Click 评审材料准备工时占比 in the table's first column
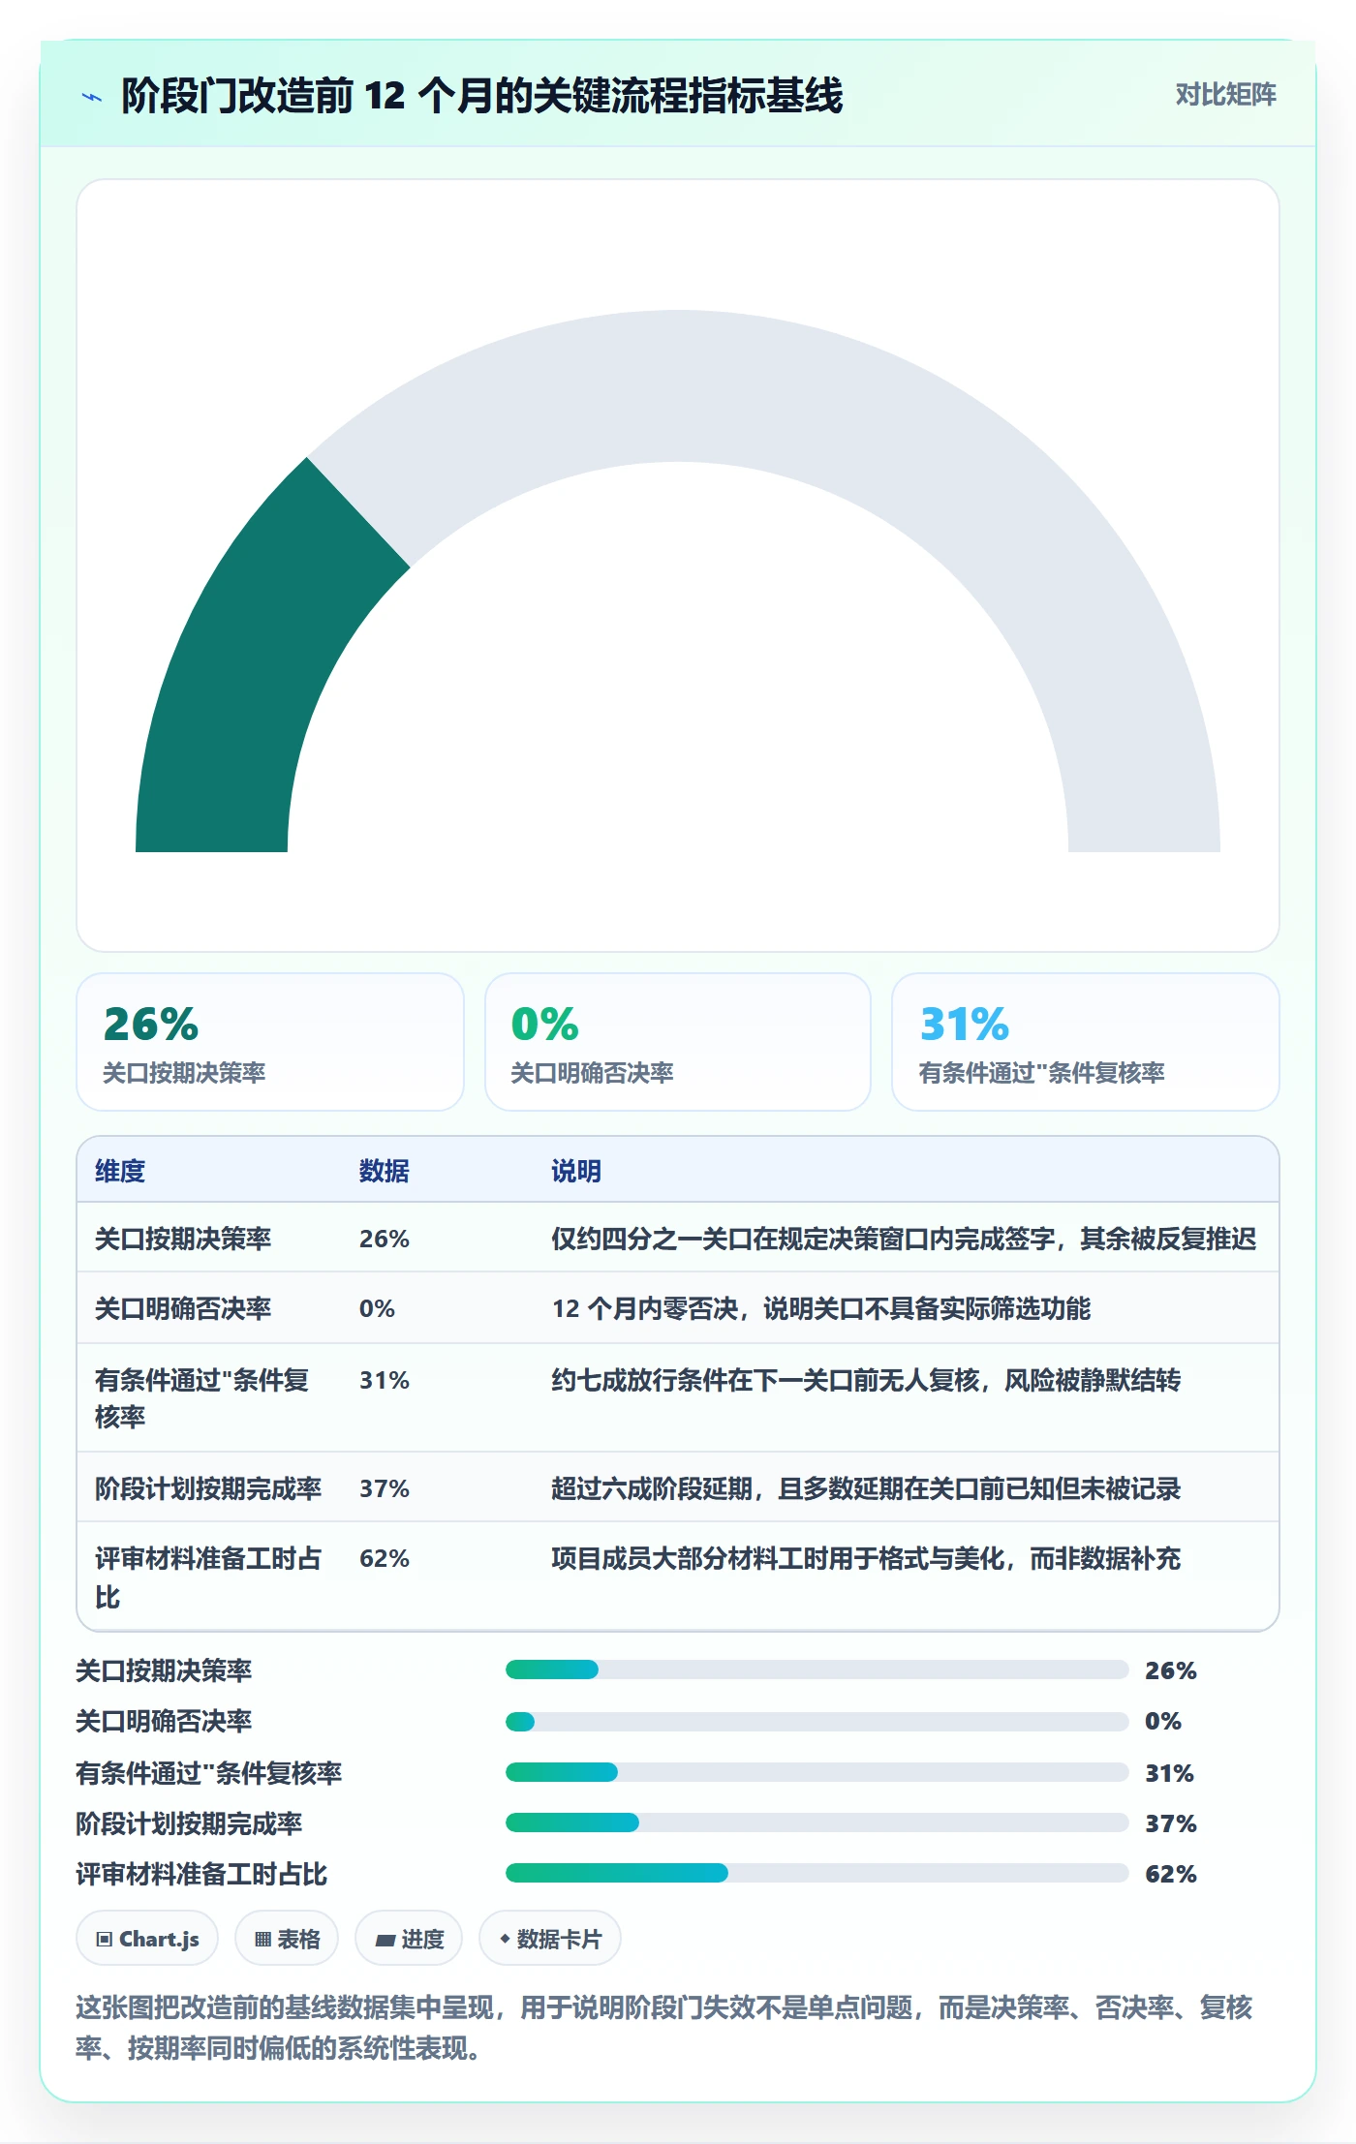Viewport: 1356px width, 2144px height. [x=208, y=1577]
